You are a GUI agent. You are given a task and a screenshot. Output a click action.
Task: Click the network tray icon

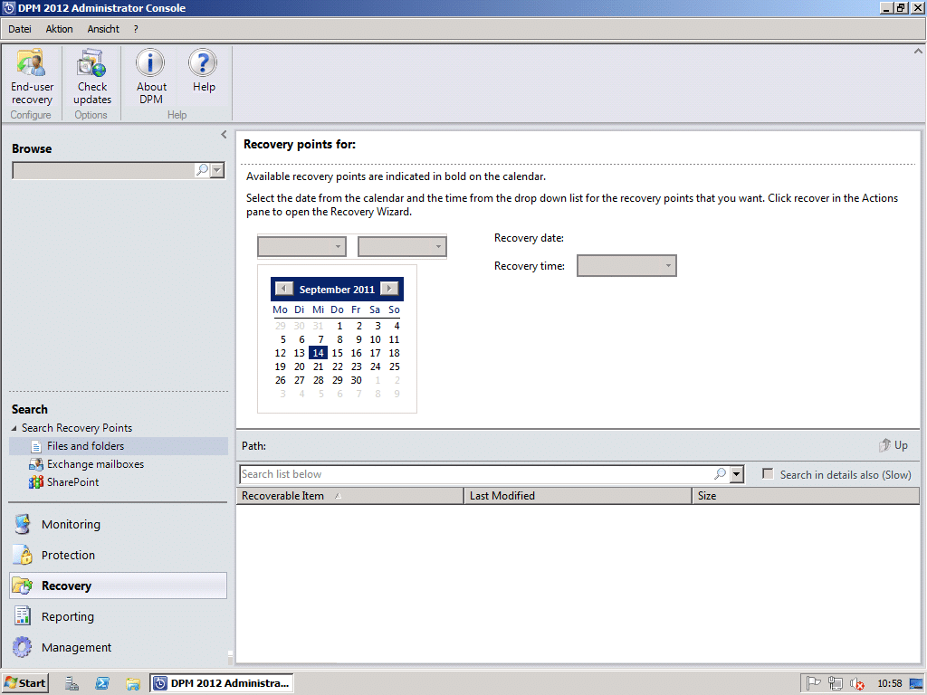836,683
